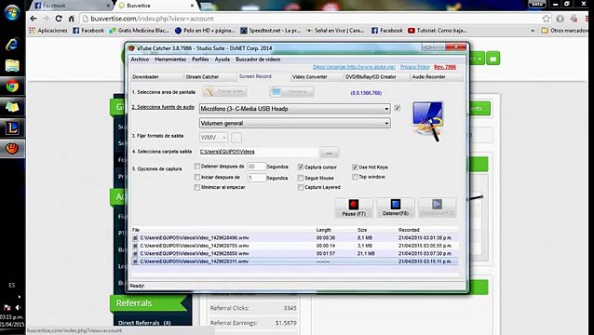Click the output folder path field
Viewport: 594px width, 335px height.
click(259, 152)
